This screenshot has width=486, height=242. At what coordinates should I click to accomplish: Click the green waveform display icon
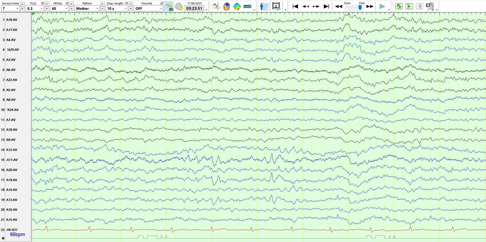[x=399, y=6]
